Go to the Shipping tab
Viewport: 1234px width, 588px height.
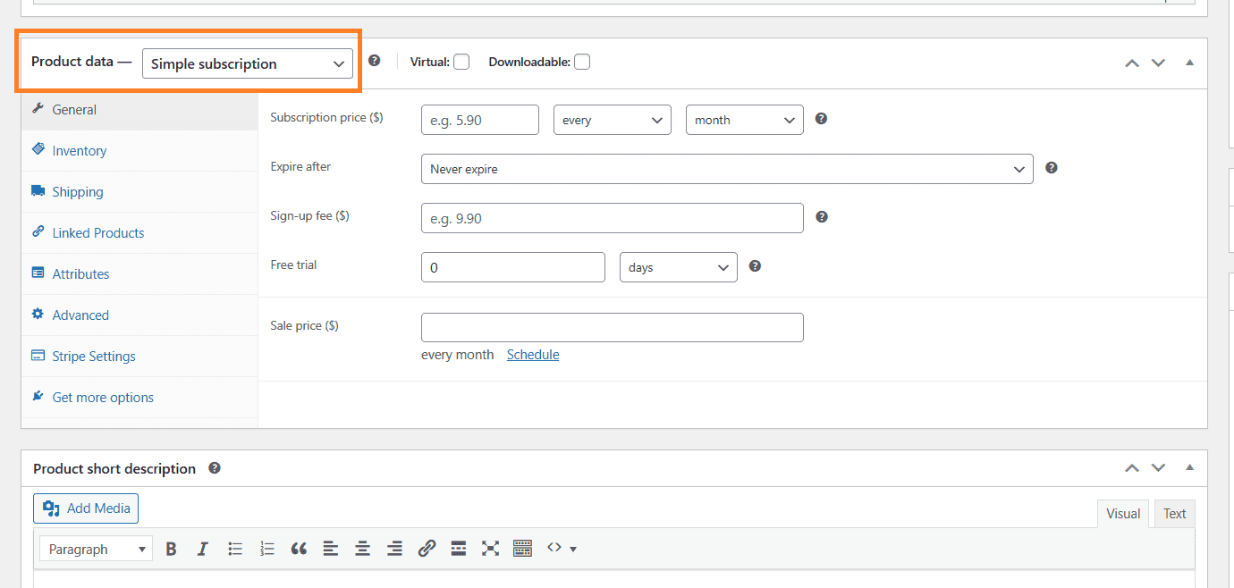click(139, 192)
